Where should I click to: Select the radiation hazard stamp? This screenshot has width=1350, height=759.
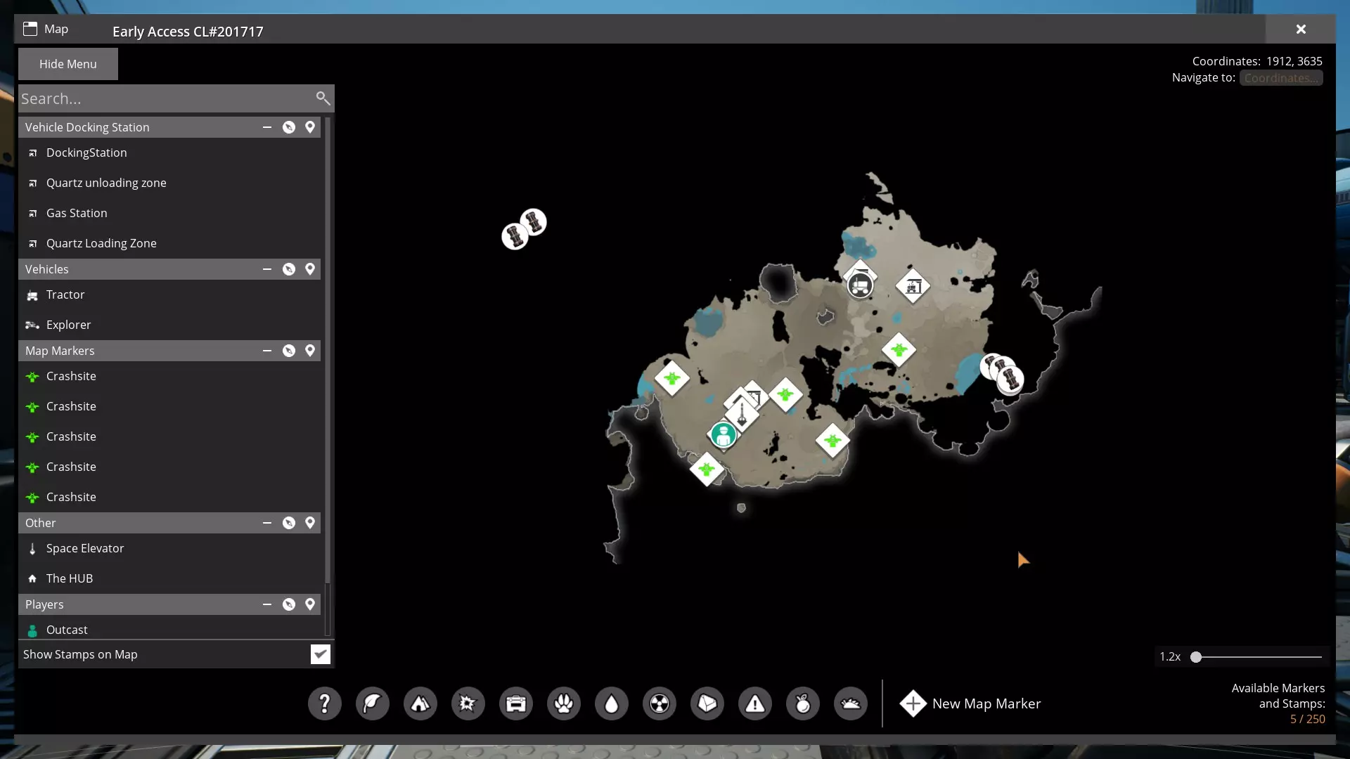coord(659,703)
